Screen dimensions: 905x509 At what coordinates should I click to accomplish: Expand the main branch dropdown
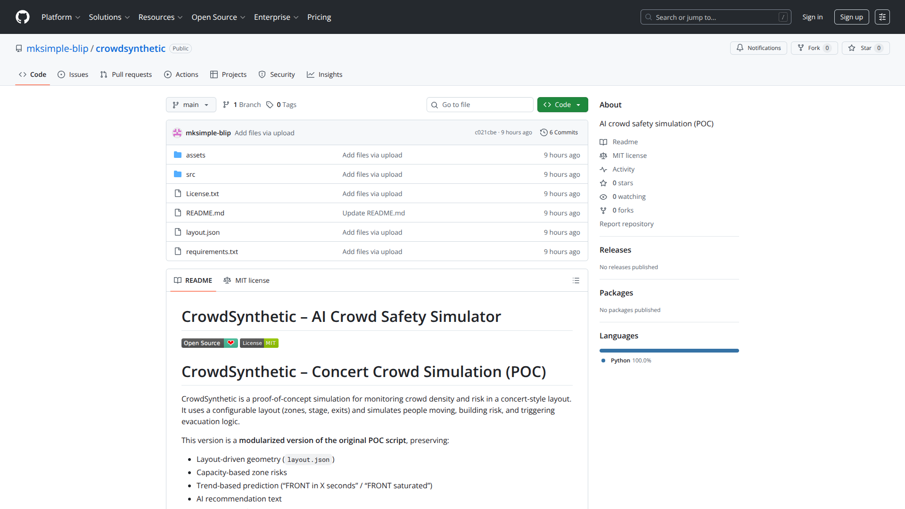(190, 105)
